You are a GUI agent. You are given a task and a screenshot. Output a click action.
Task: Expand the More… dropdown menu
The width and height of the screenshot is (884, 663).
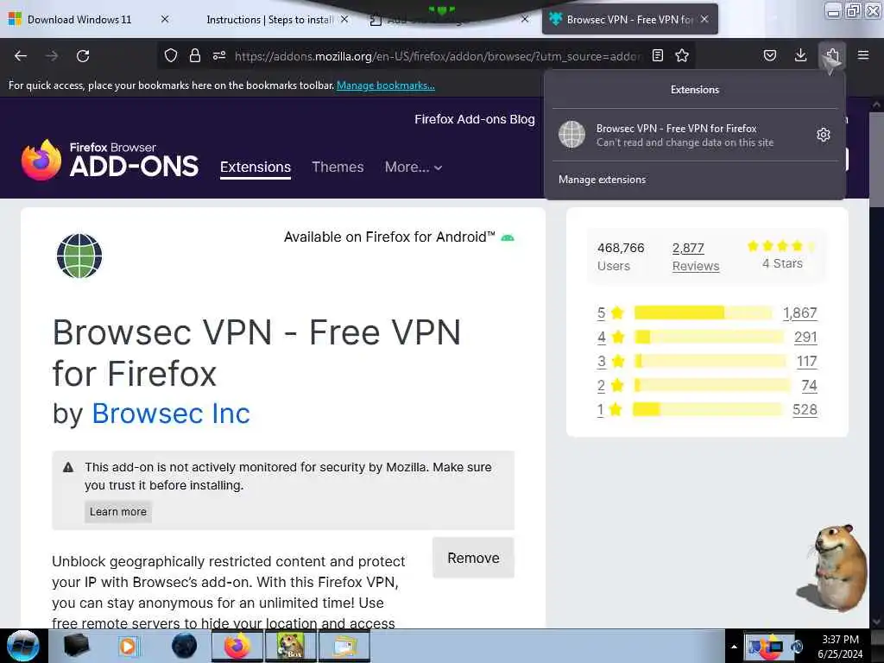[x=414, y=167]
